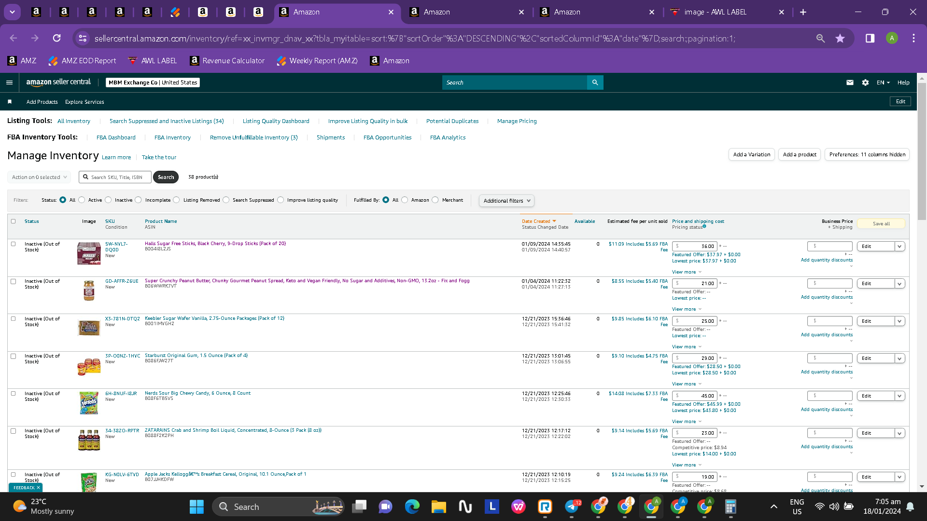Screen dimensions: 927x521
Task: Select Fulfilled By Merchant radio button
Action: click(435, 200)
